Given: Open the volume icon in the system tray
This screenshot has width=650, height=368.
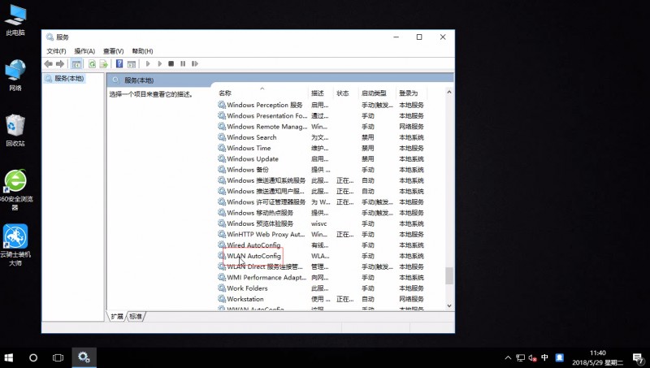Looking at the screenshot, I should (x=533, y=357).
